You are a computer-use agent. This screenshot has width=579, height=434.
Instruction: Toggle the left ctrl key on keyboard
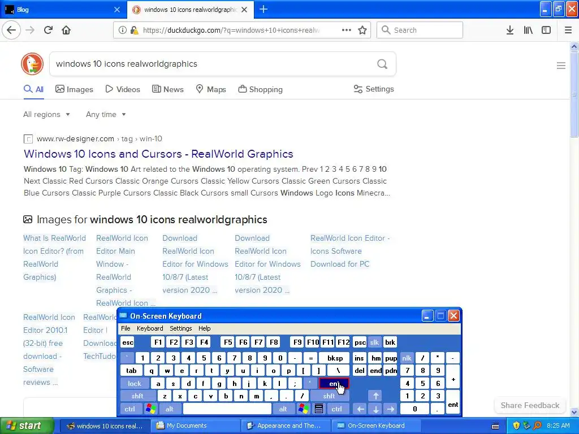click(x=129, y=409)
